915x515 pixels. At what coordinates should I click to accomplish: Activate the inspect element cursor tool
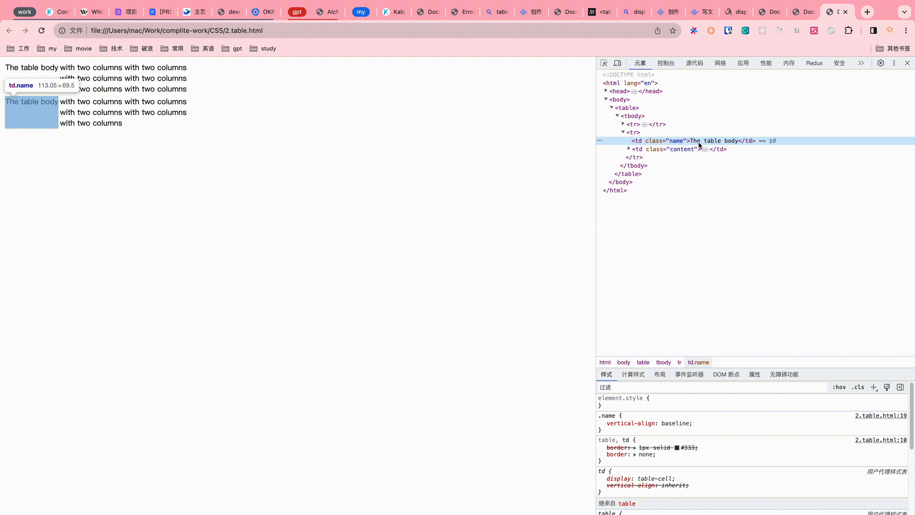coord(603,63)
